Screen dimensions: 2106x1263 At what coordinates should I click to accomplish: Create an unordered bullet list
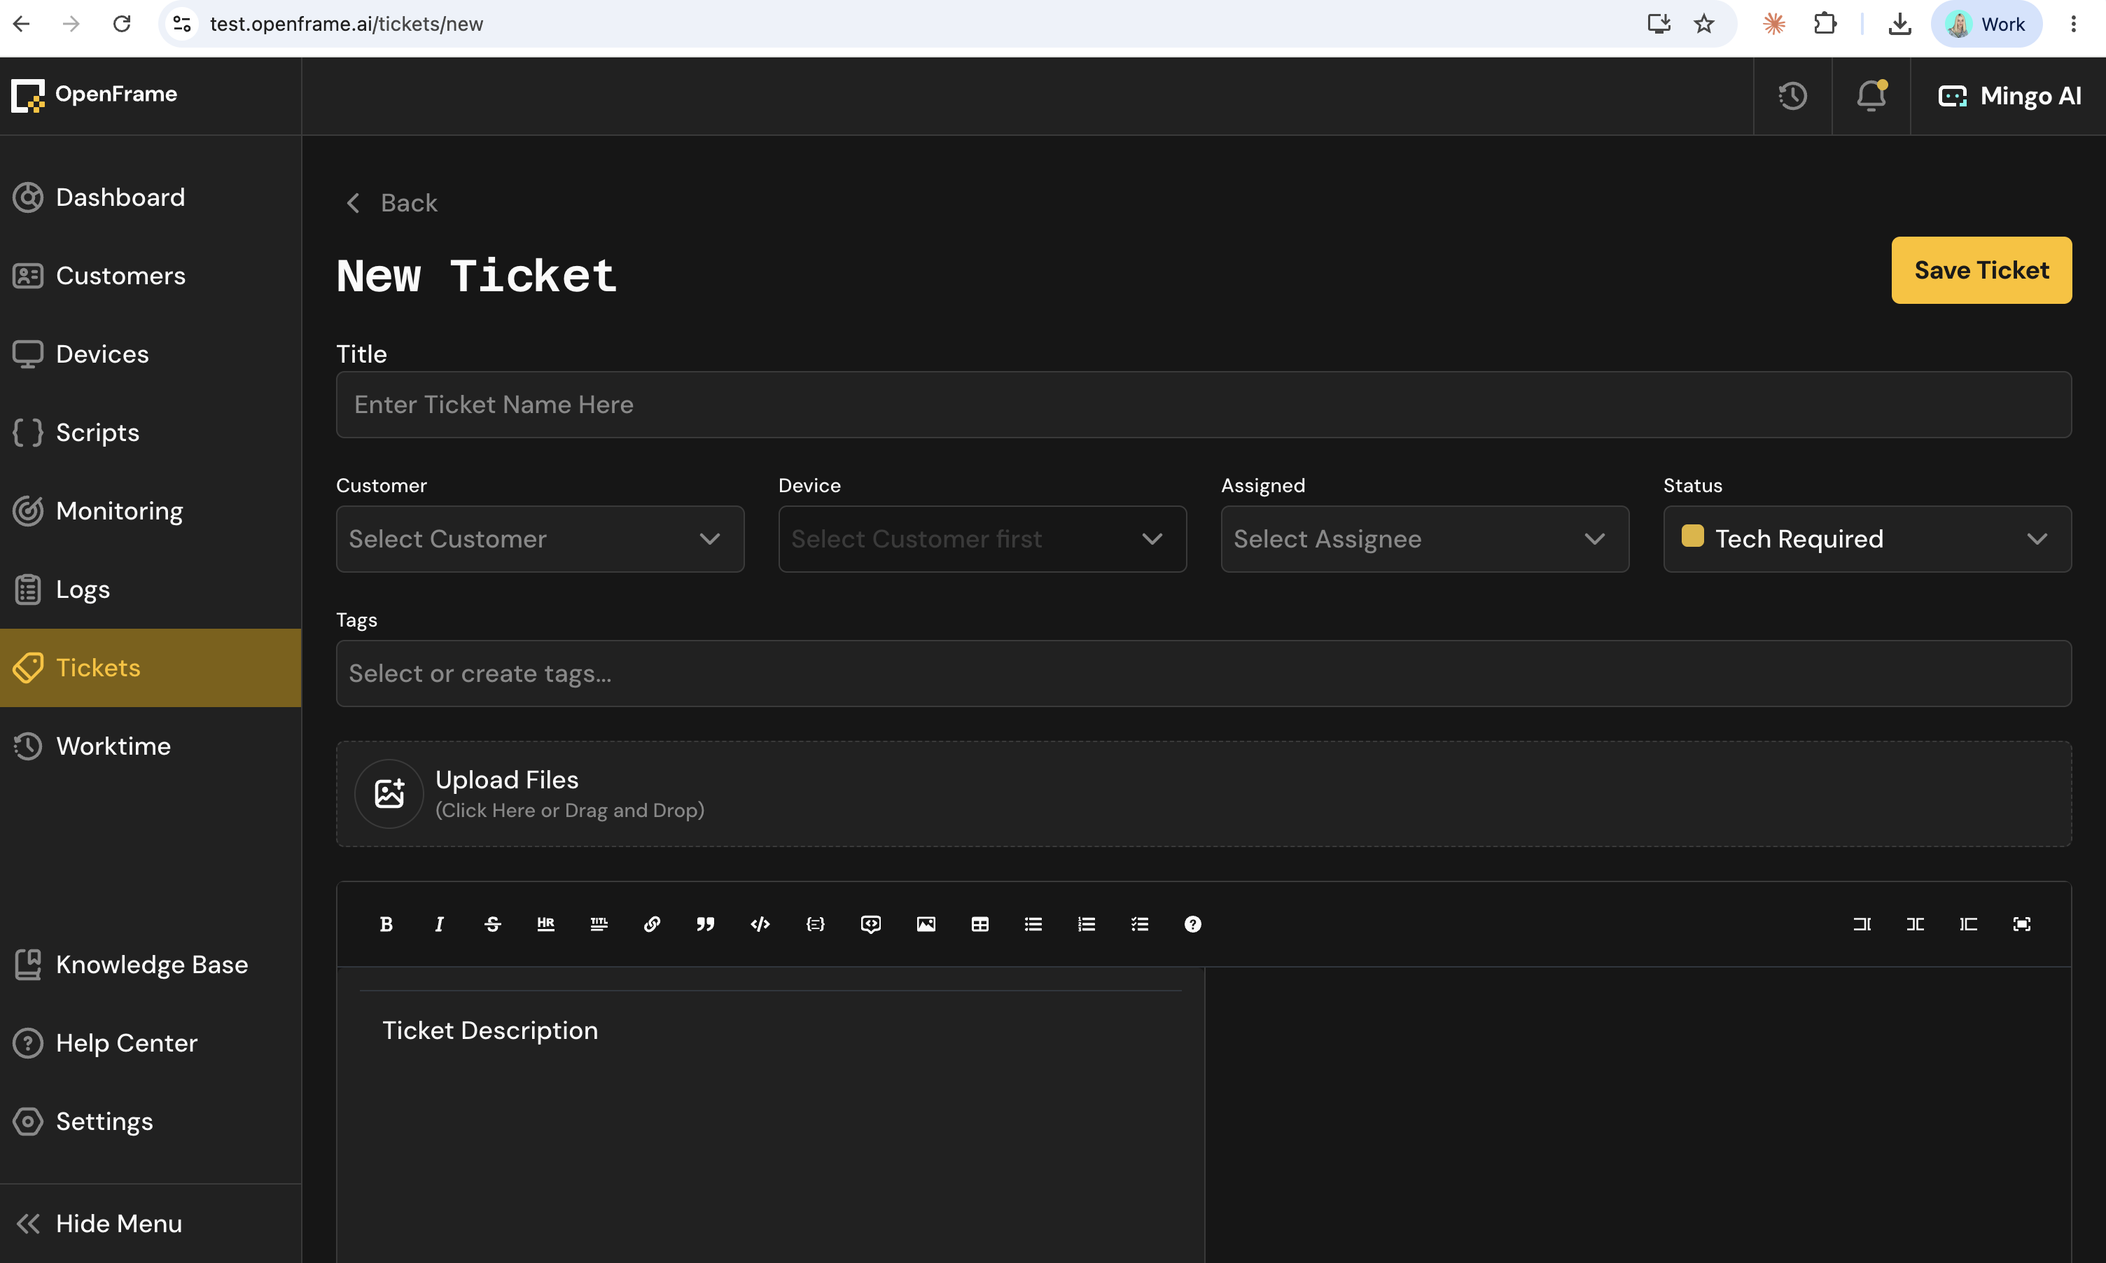click(x=1033, y=924)
